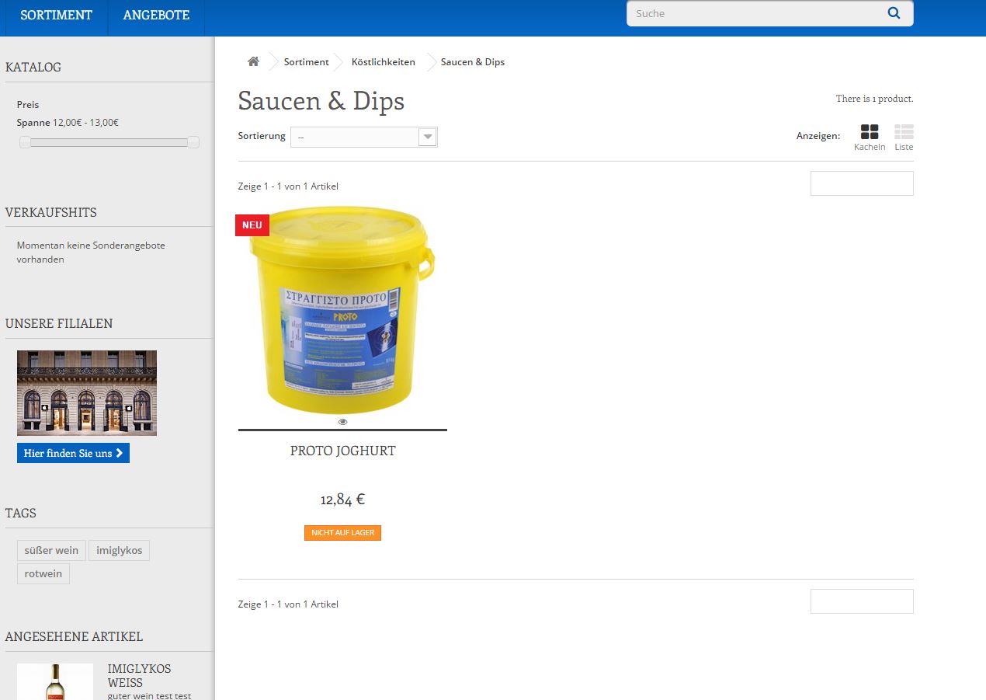The image size is (986, 700).
Task: Click the yellow yogurt bucket image
Action: [x=342, y=311]
